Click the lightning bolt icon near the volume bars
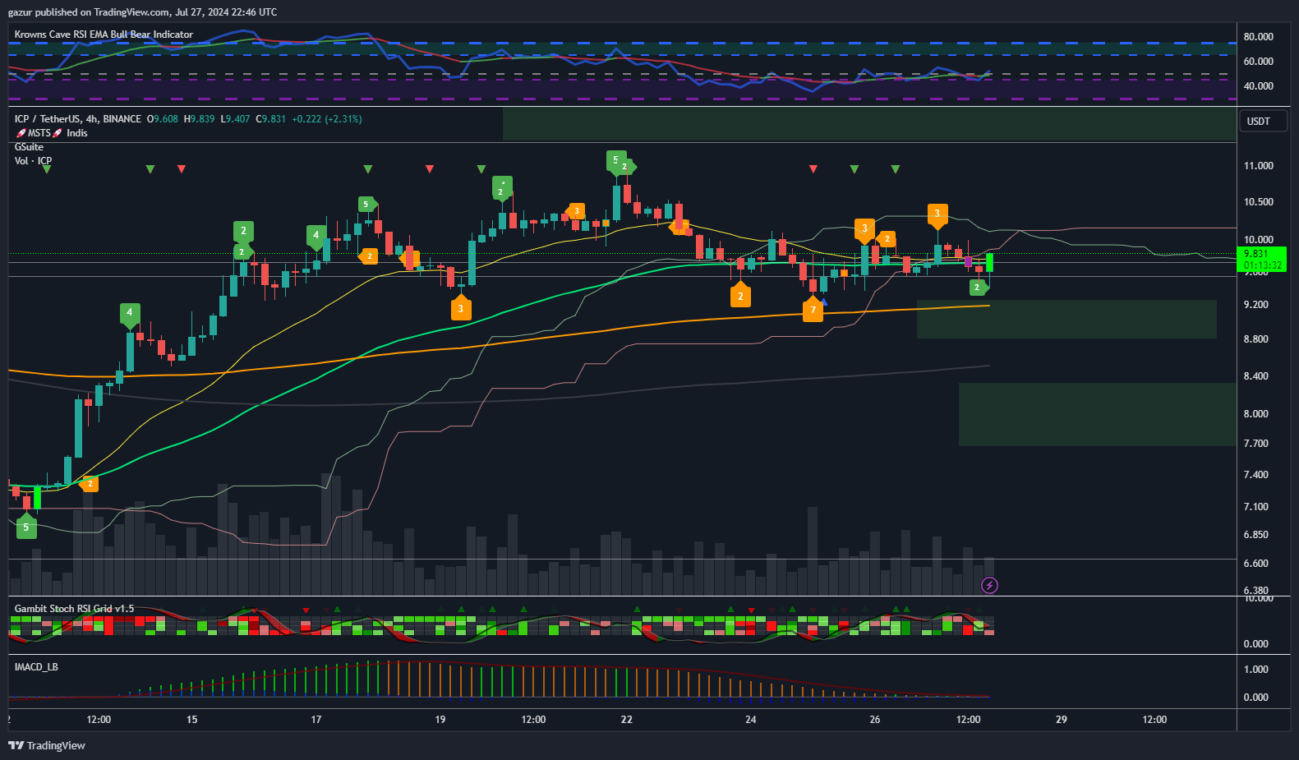 pyautogui.click(x=989, y=585)
